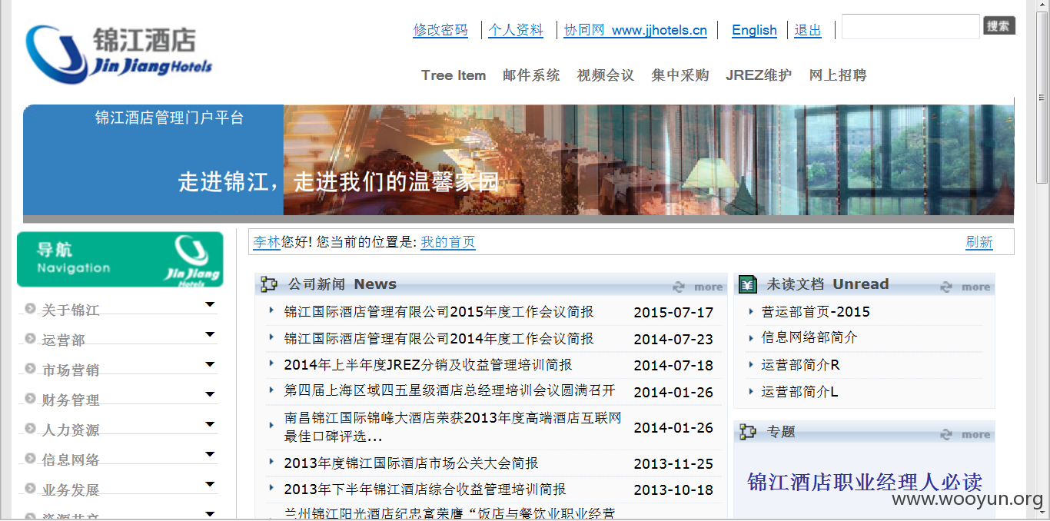Screen dimensions: 1050x521
Task: Open the Tree Item menu
Action: point(454,75)
